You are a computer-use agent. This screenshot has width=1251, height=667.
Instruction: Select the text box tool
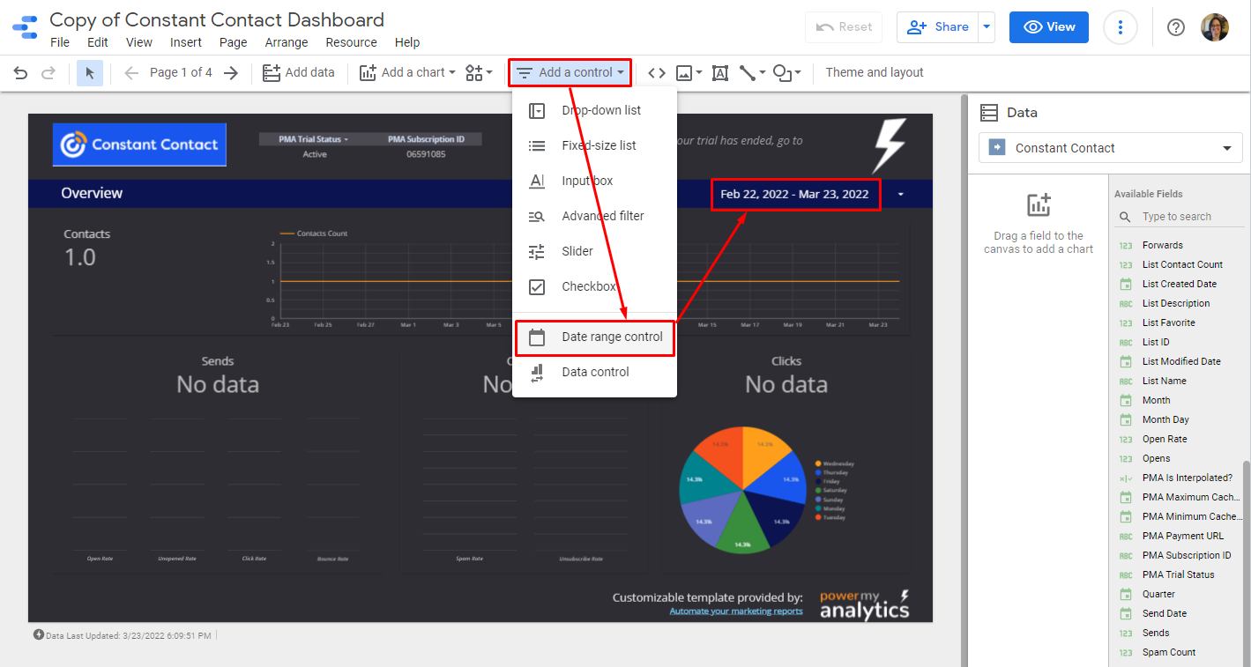click(x=720, y=73)
